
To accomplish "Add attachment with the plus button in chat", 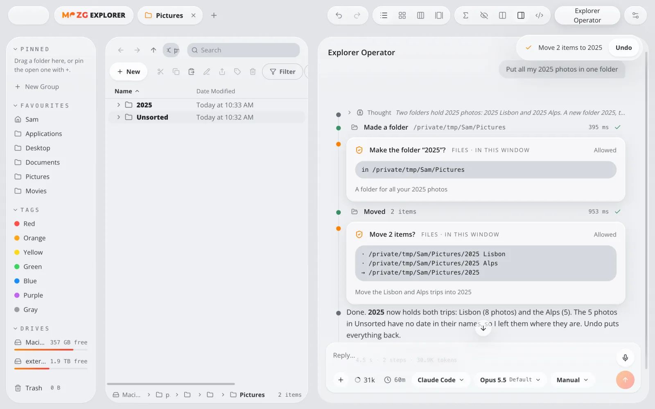I will click(341, 380).
